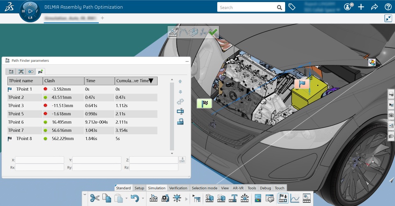
Task: Click the TPoint name column header
Action: click(25, 81)
